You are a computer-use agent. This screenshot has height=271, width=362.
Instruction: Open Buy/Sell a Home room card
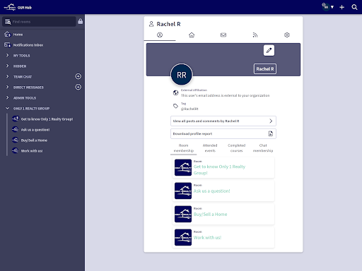[223, 214]
